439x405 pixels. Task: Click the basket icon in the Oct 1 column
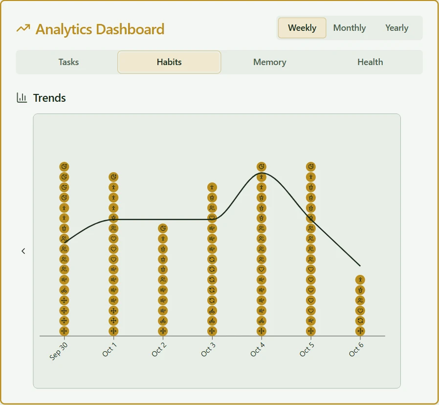(113, 218)
